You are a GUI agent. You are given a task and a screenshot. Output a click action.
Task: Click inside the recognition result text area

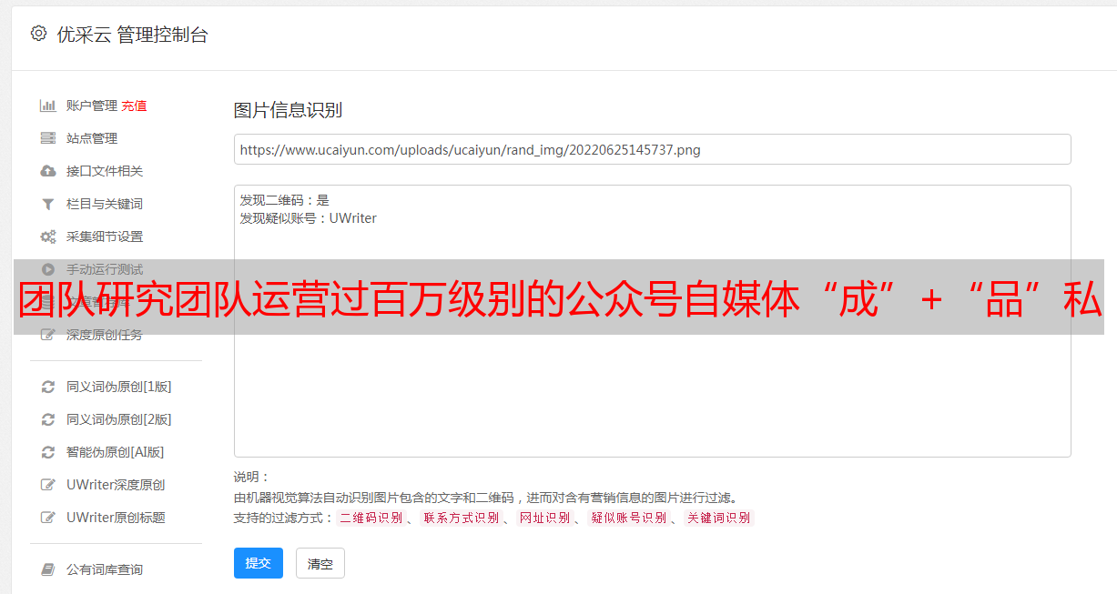click(652, 321)
